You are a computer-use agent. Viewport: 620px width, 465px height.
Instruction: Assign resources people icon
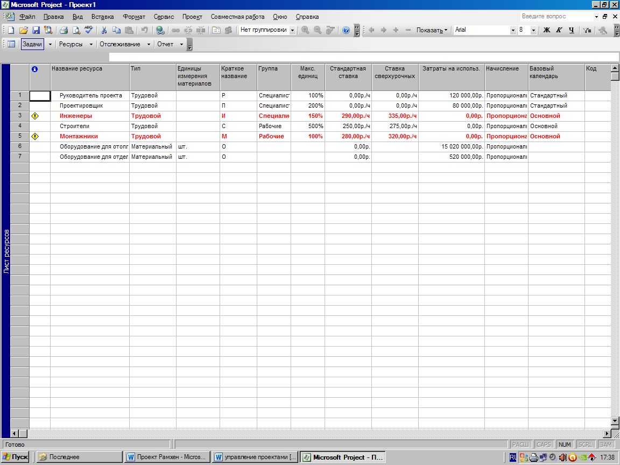229,30
